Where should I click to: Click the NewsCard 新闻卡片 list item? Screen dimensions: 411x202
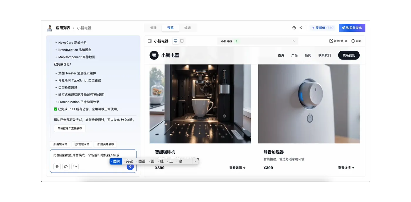coord(73,43)
